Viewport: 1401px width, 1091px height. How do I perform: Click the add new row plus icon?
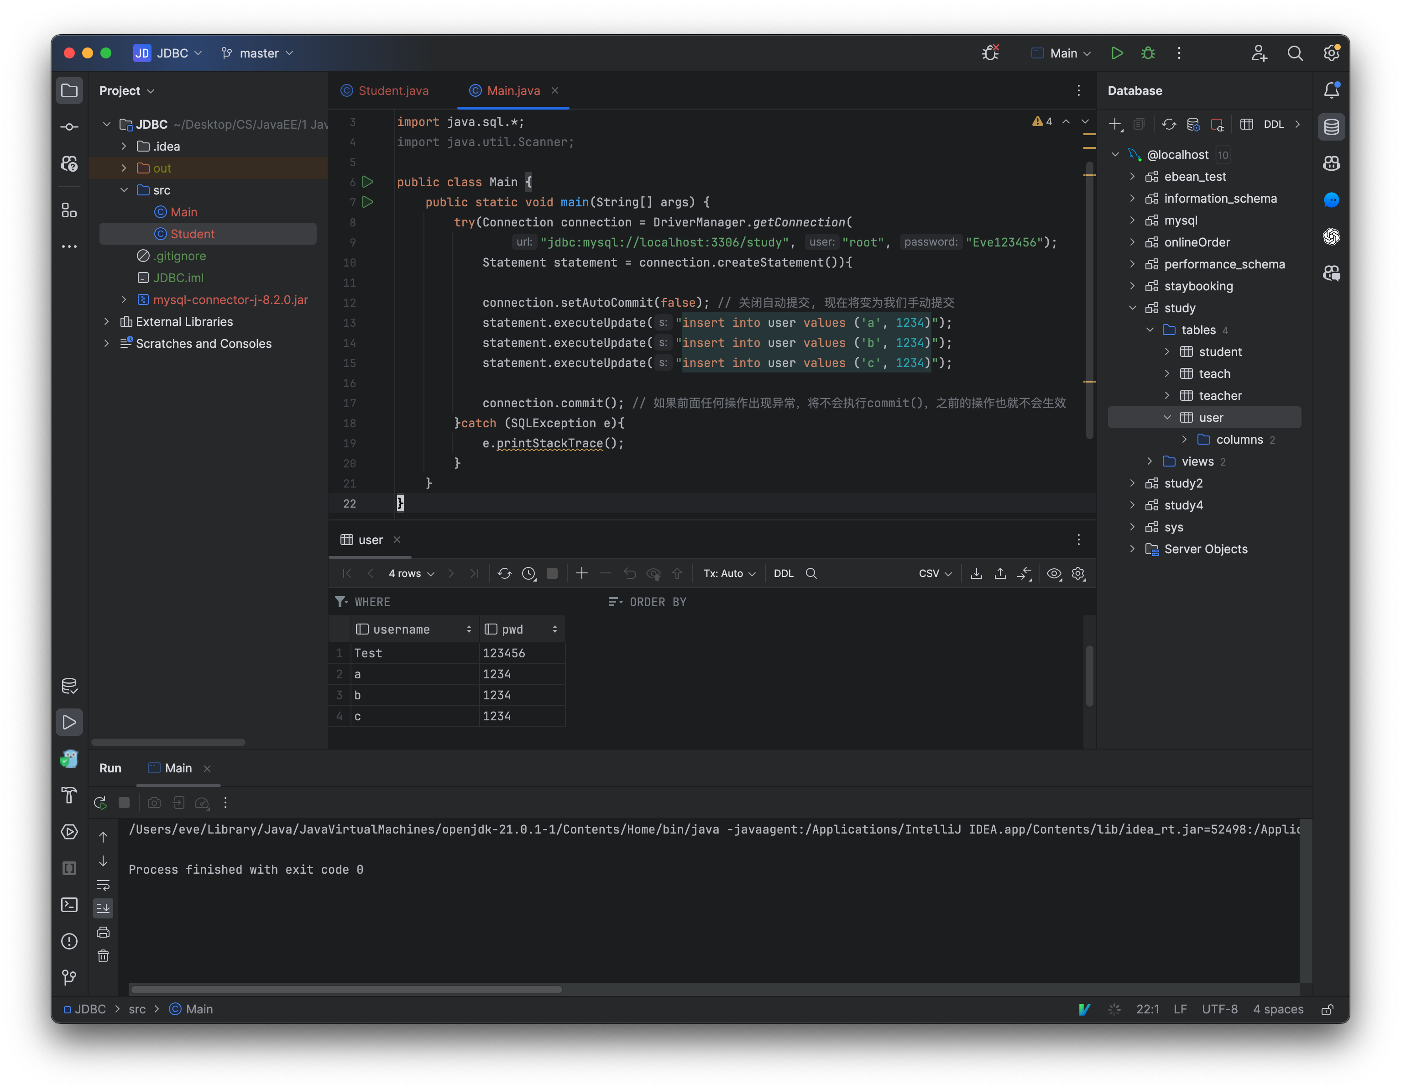[581, 573]
